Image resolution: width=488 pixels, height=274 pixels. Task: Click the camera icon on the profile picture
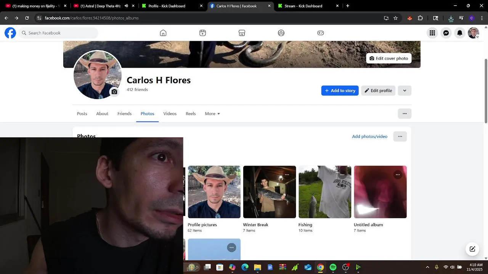114,92
